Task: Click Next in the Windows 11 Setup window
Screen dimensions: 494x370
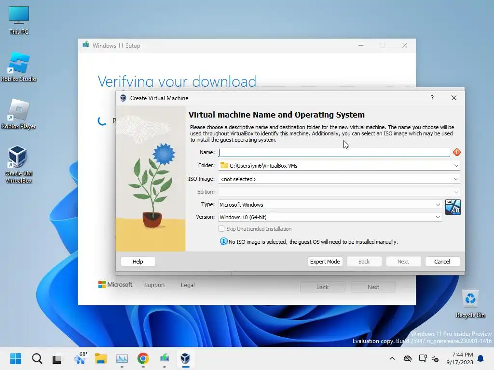Action: (x=373, y=287)
